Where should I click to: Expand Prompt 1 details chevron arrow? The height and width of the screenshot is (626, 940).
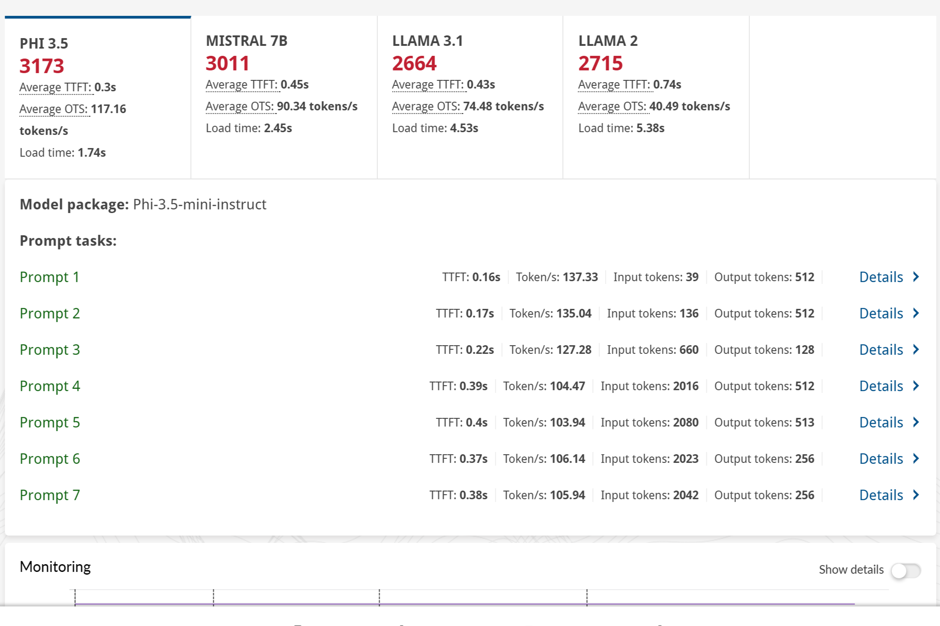coord(916,277)
